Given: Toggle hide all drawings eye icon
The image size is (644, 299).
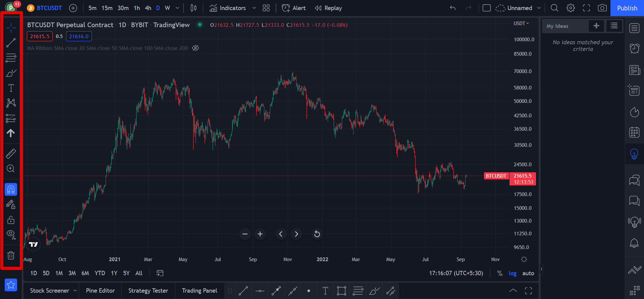Looking at the screenshot, I should click(11, 235).
